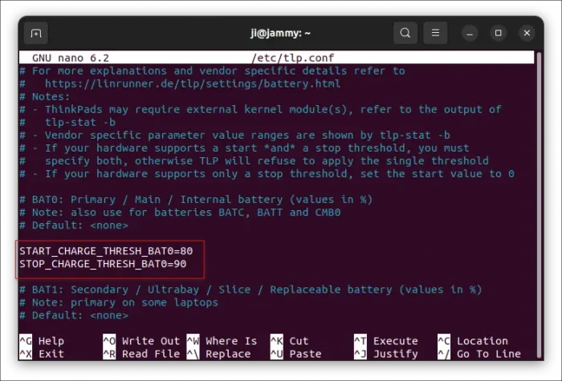Click the linrunner.de battery settings URL

[193, 83]
